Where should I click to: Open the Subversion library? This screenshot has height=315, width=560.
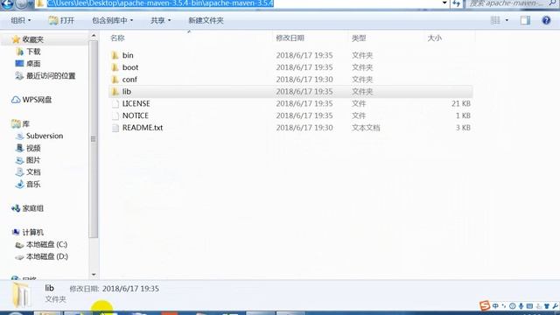coord(45,136)
